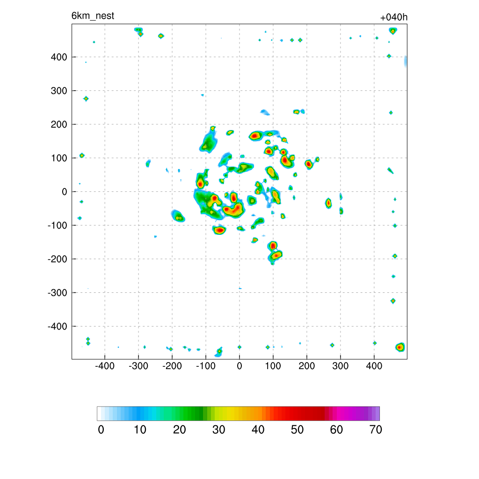Click the horizontal axis tick label "-100"

click(206, 366)
